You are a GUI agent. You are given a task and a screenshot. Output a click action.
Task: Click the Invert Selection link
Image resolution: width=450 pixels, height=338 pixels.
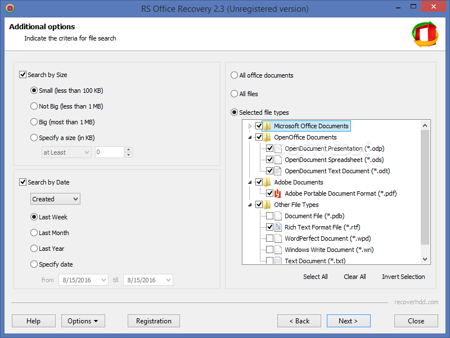(403, 277)
